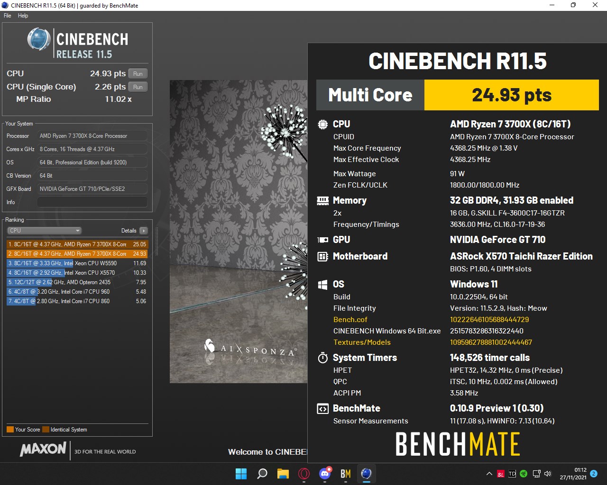Click the red SL tray icon
Screen dimensions: 607x485
501,474
